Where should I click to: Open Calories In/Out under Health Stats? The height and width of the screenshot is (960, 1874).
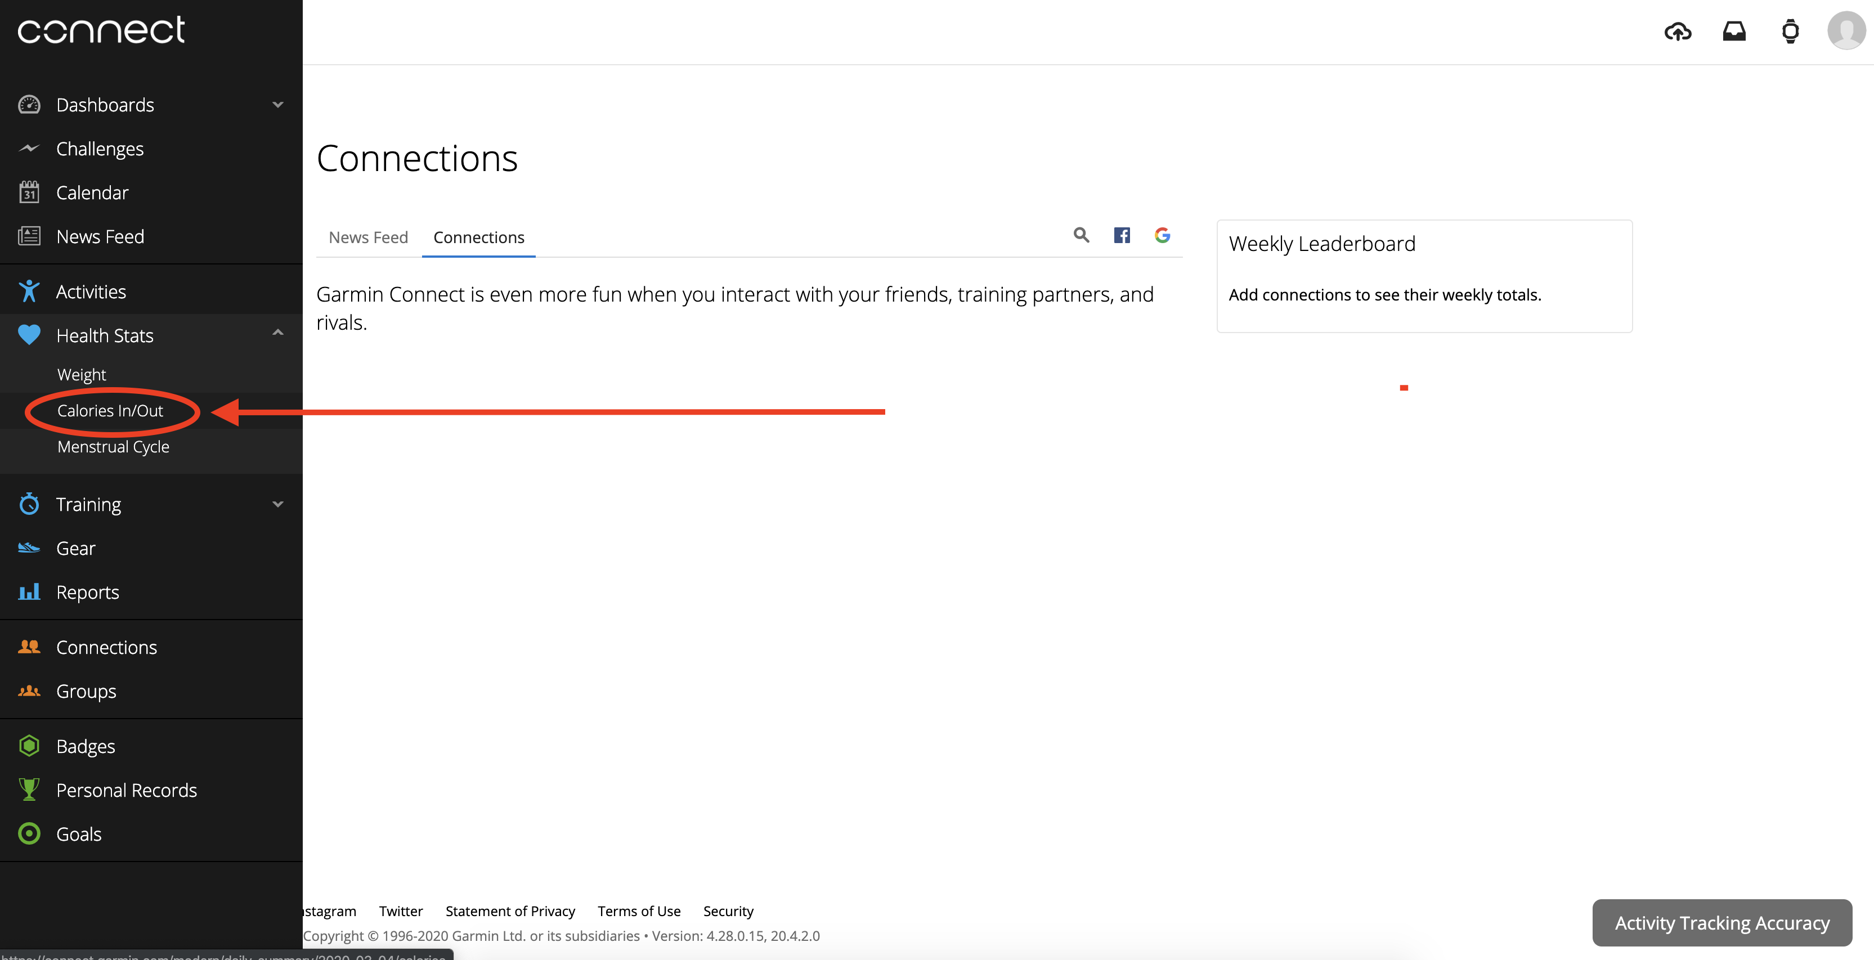click(110, 411)
